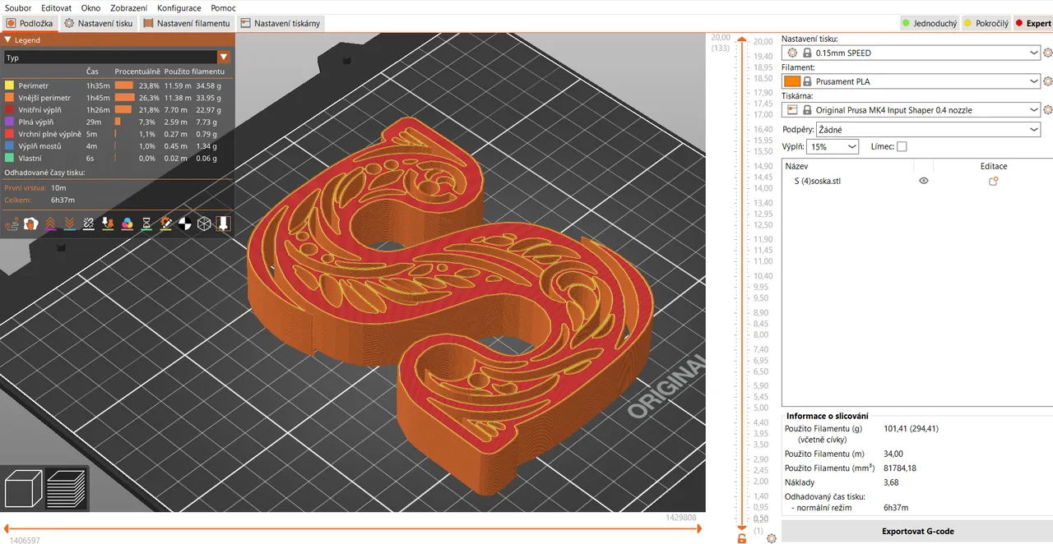Switch to Nastavení tisku tab
The image size is (1053, 544).
coord(98,23)
